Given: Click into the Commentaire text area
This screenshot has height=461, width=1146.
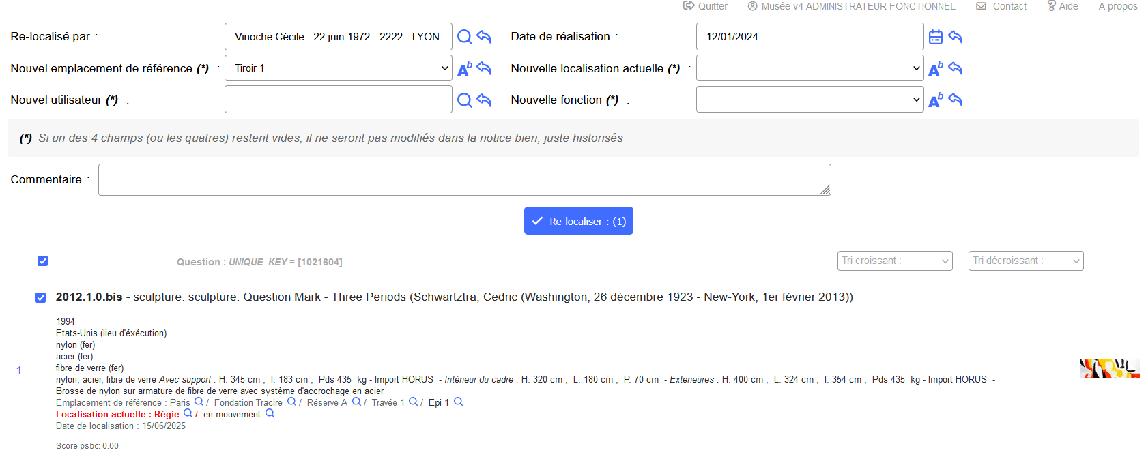Looking at the screenshot, I should pyautogui.click(x=464, y=179).
